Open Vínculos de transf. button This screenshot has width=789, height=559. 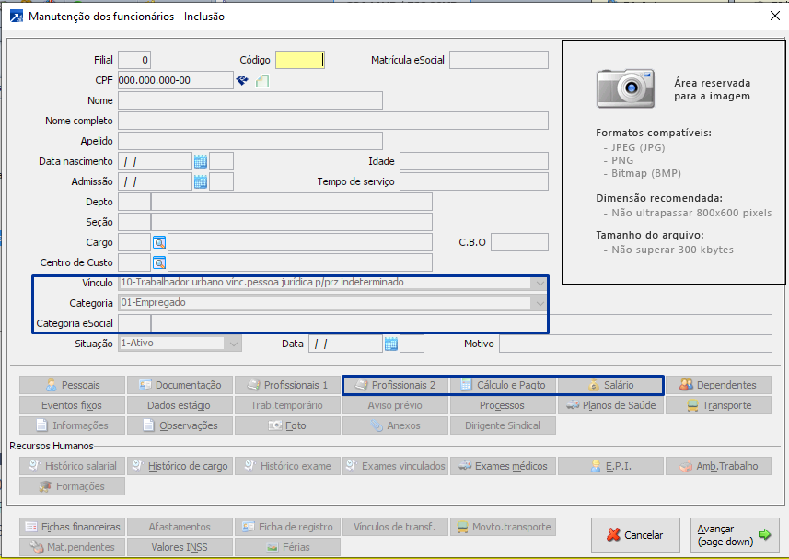[395, 527]
